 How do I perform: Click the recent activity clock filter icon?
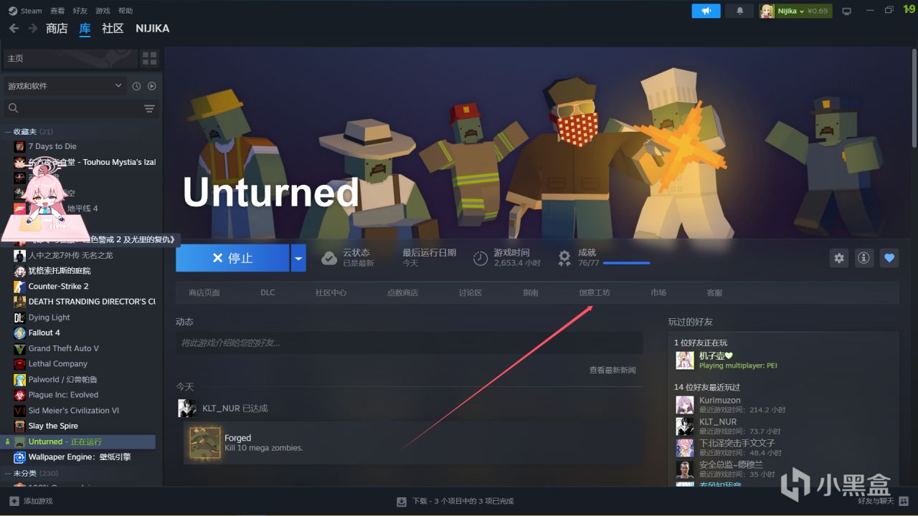(x=136, y=86)
